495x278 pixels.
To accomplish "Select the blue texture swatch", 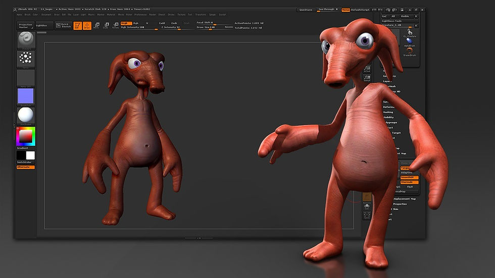I will 26,96.
